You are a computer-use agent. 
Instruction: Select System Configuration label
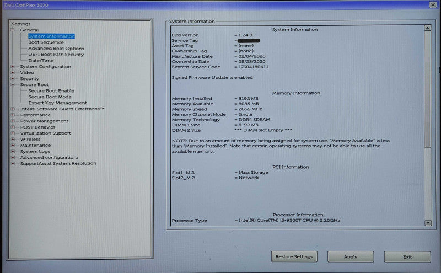[x=45, y=67]
